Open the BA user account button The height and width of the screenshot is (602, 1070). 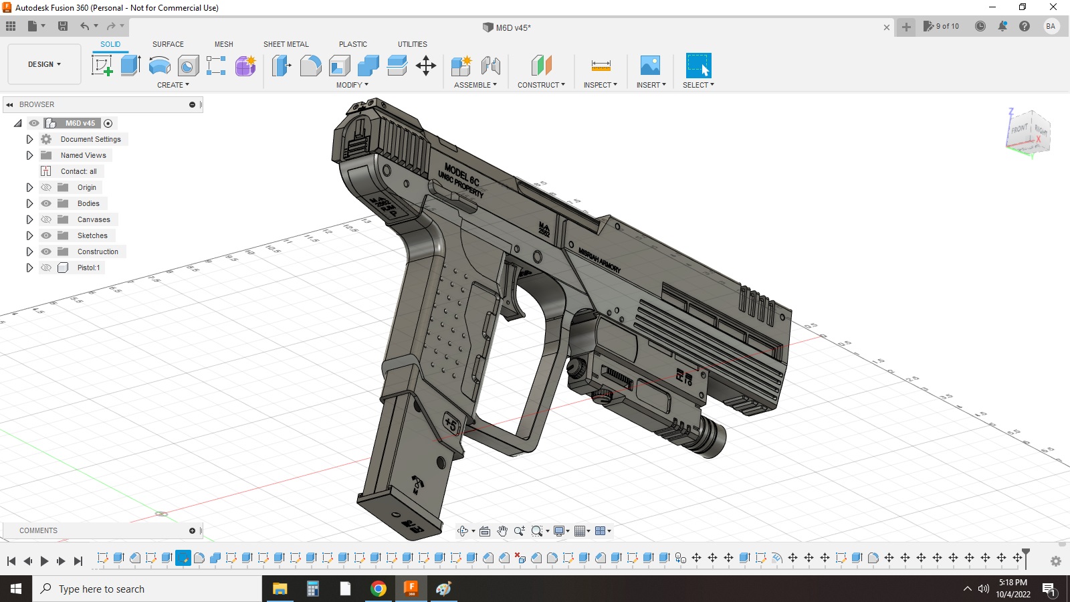point(1051,26)
